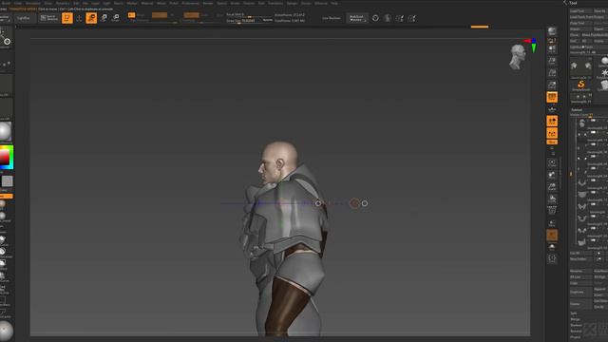Collapse the Subtool section header
The height and width of the screenshot is (342, 608).
(577, 110)
